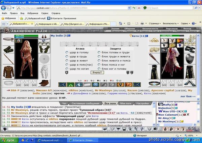Go back with the browser Back arrow

[3, 8]
